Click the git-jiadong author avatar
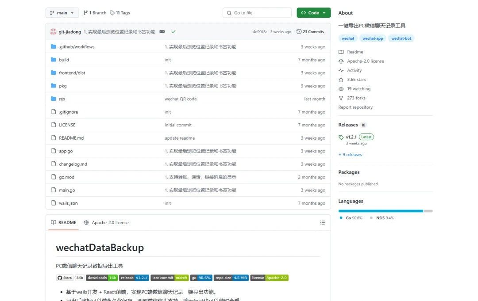 [x=54, y=32]
